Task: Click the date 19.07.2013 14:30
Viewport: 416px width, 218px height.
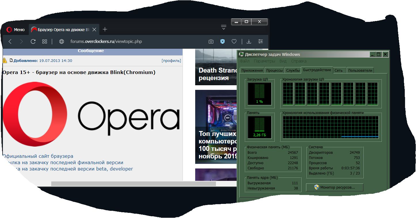Action: tap(56, 60)
